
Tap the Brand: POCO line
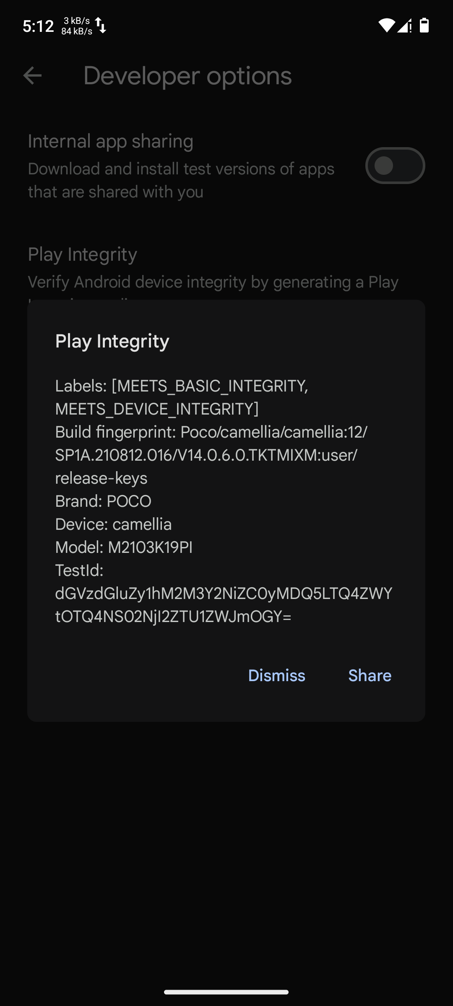[103, 501]
